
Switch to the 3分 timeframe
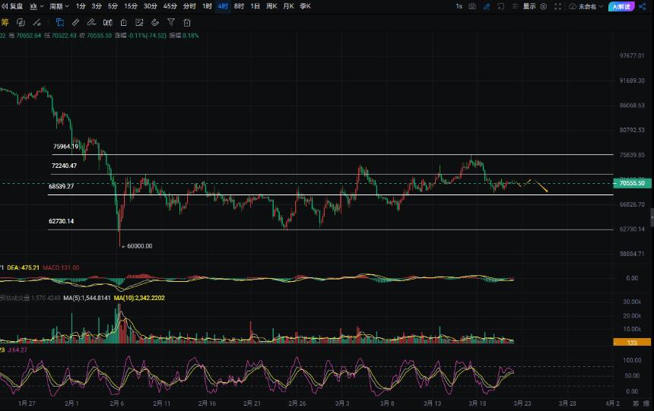click(97, 6)
